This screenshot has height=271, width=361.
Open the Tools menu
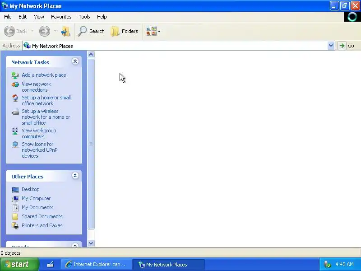pyautogui.click(x=84, y=17)
